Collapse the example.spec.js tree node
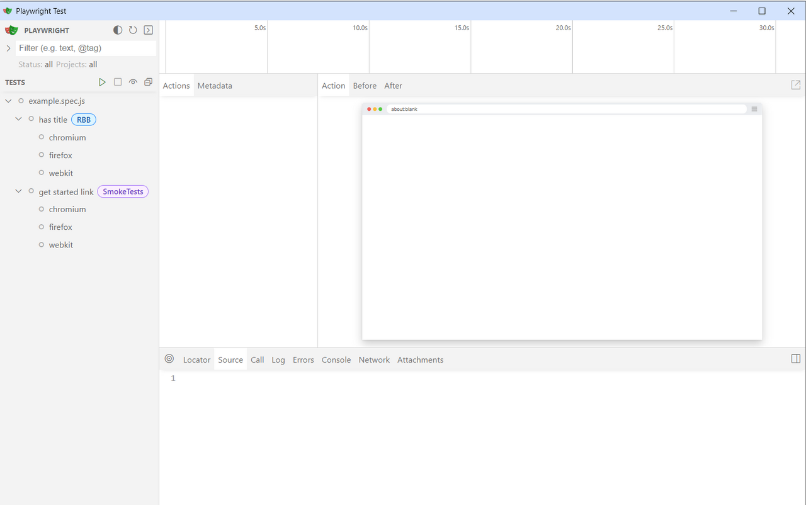The width and height of the screenshot is (806, 505). [8, 101]
